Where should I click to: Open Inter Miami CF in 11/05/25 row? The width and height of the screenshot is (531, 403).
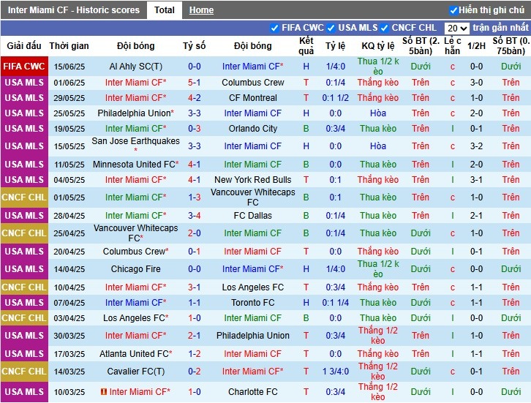[253, 165]
